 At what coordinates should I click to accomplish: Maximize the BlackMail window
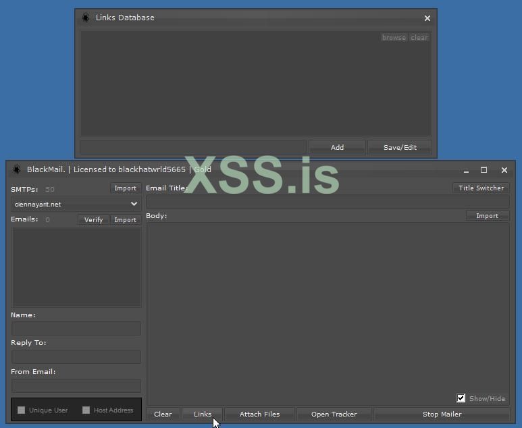pyautogui.click(x=484, y=170)
